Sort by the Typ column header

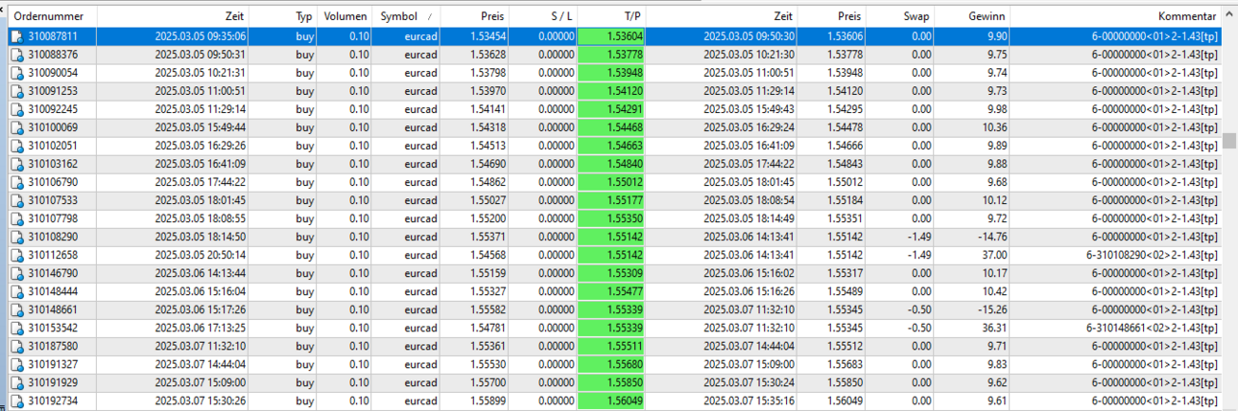tap(284, 17)
